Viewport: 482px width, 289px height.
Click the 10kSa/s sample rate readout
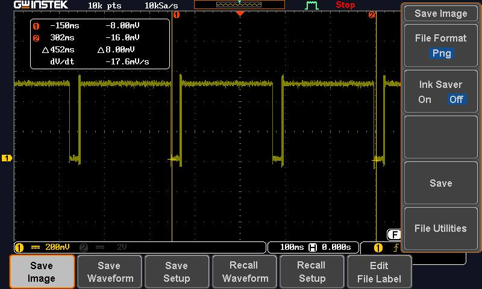tap(161, 5)
